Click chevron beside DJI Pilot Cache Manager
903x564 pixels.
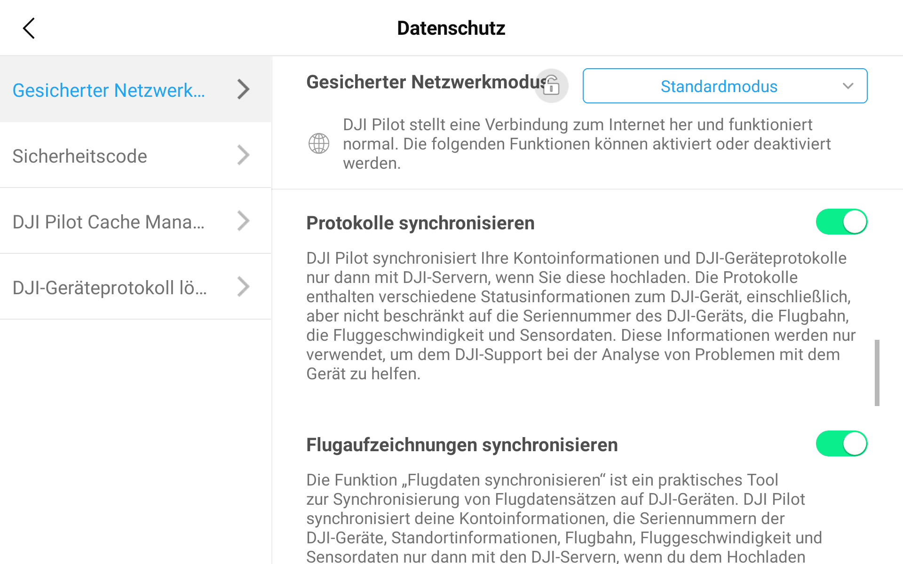[x=243, y=221]
